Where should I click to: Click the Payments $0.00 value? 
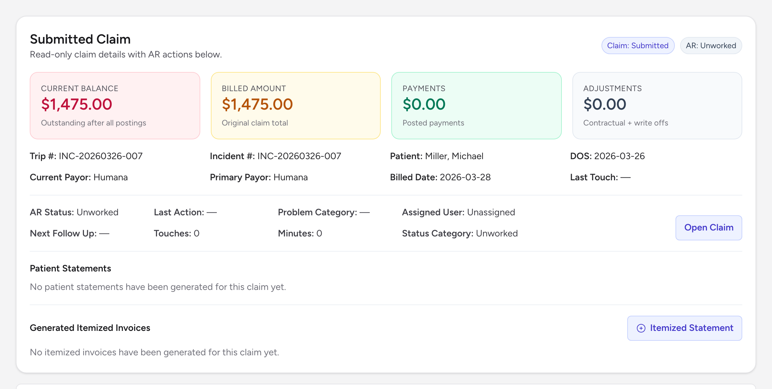(x=424, y=104)
